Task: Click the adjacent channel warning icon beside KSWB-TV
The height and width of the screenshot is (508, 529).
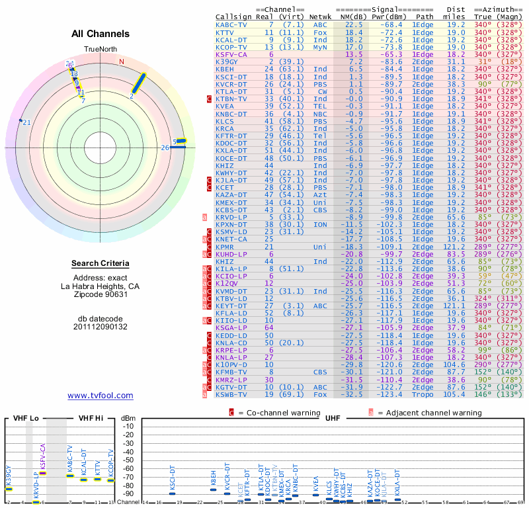Action: [x=204, y=393]
